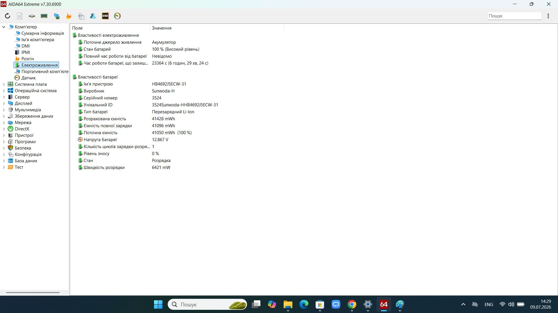Expand the Дисплей tree node
This screenshot has height=313, width=558.
click(4, 103)
